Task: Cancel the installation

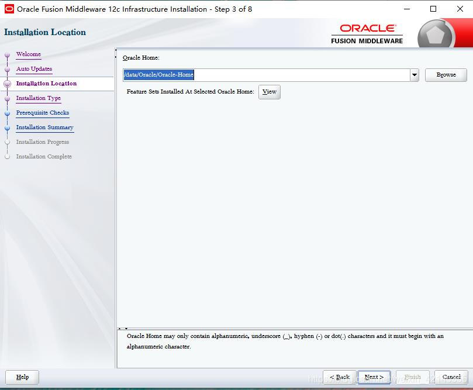Action: pyautogui.click(x=451, y=377)
